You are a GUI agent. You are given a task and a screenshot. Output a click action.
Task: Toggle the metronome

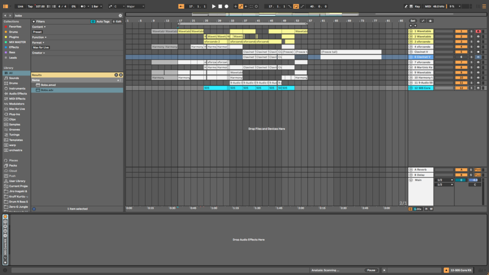[83, 6]
